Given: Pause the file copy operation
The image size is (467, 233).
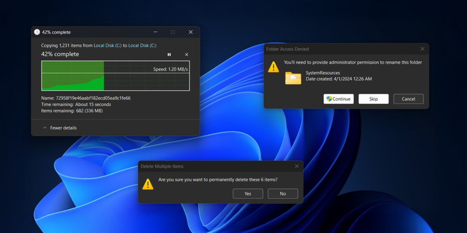Looking at the screenshot, I should pos(169,55).
